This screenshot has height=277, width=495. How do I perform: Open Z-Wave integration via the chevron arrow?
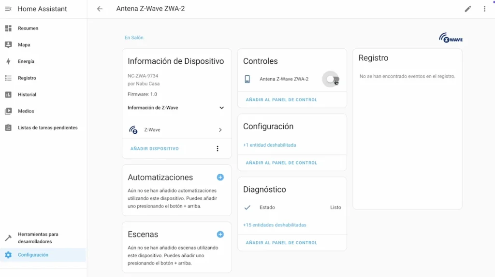point(220,130)
